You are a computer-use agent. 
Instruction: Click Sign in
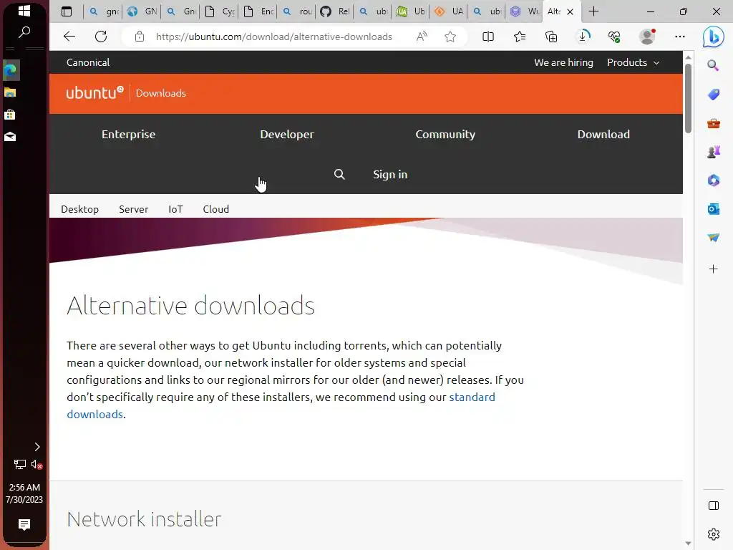(x=390, y=175)
